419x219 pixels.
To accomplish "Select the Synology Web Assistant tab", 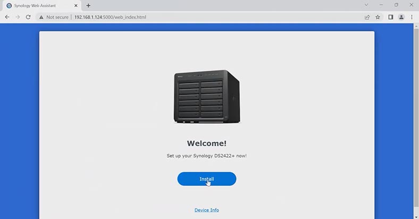I will click(41, 6).
